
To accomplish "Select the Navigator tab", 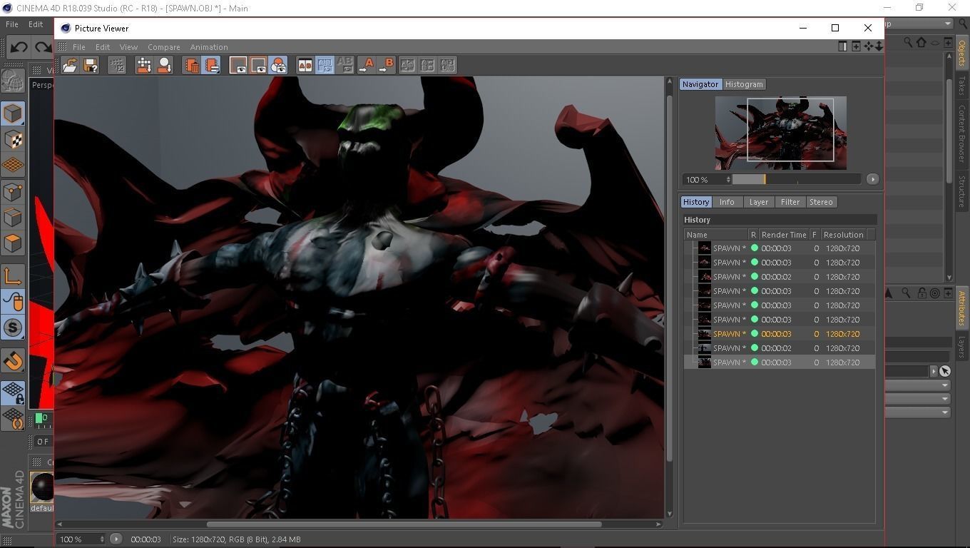I will pyautogui.click(x=700, y=84).
